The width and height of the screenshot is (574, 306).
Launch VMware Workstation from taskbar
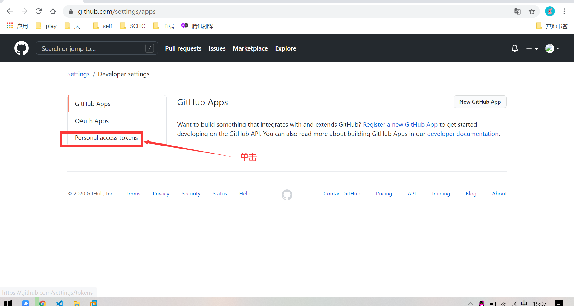[x=94, y=302]
